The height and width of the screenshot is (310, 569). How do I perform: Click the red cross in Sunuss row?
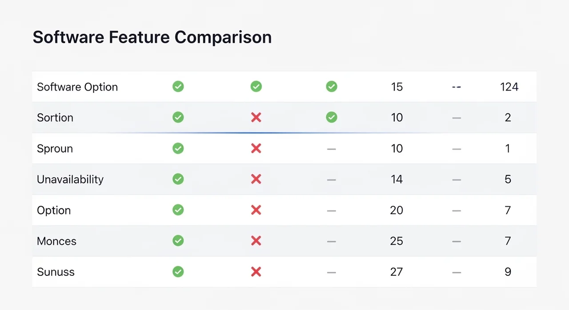click(x=256, y=272)
